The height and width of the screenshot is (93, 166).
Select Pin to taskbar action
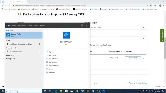(x=53, y=59)
